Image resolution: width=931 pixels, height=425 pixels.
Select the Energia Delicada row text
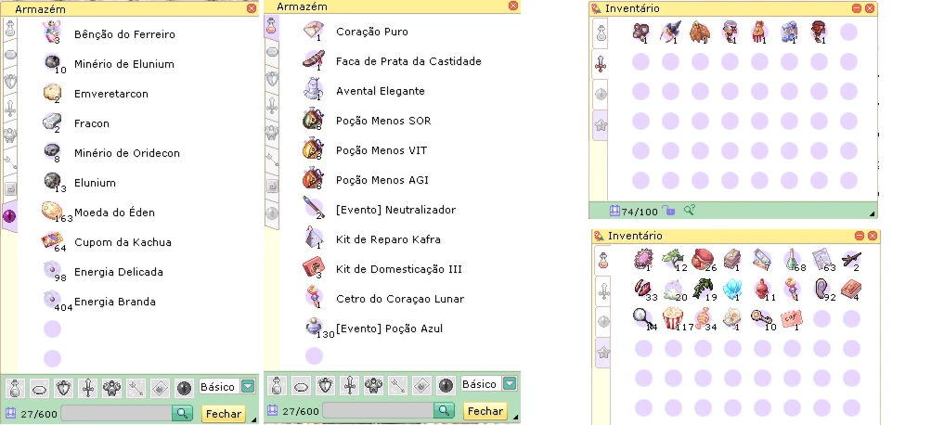[x=118, y=272]
